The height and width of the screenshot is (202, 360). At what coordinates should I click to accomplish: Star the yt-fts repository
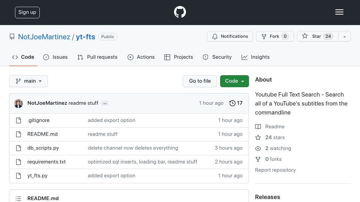point(318,36)
